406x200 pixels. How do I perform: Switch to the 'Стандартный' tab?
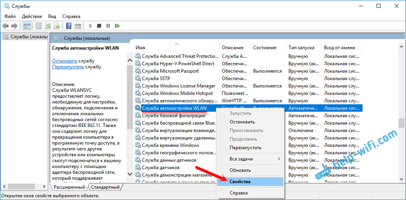pyautogui.click(x=105, y=187)
